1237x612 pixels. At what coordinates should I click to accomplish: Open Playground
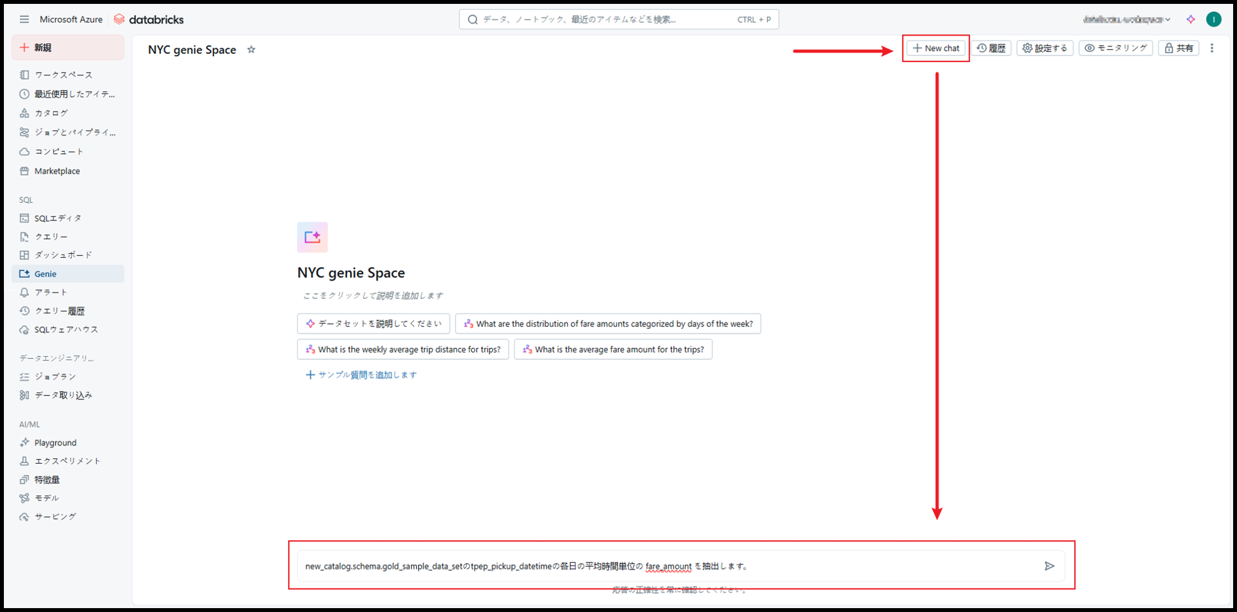point(67,443)
